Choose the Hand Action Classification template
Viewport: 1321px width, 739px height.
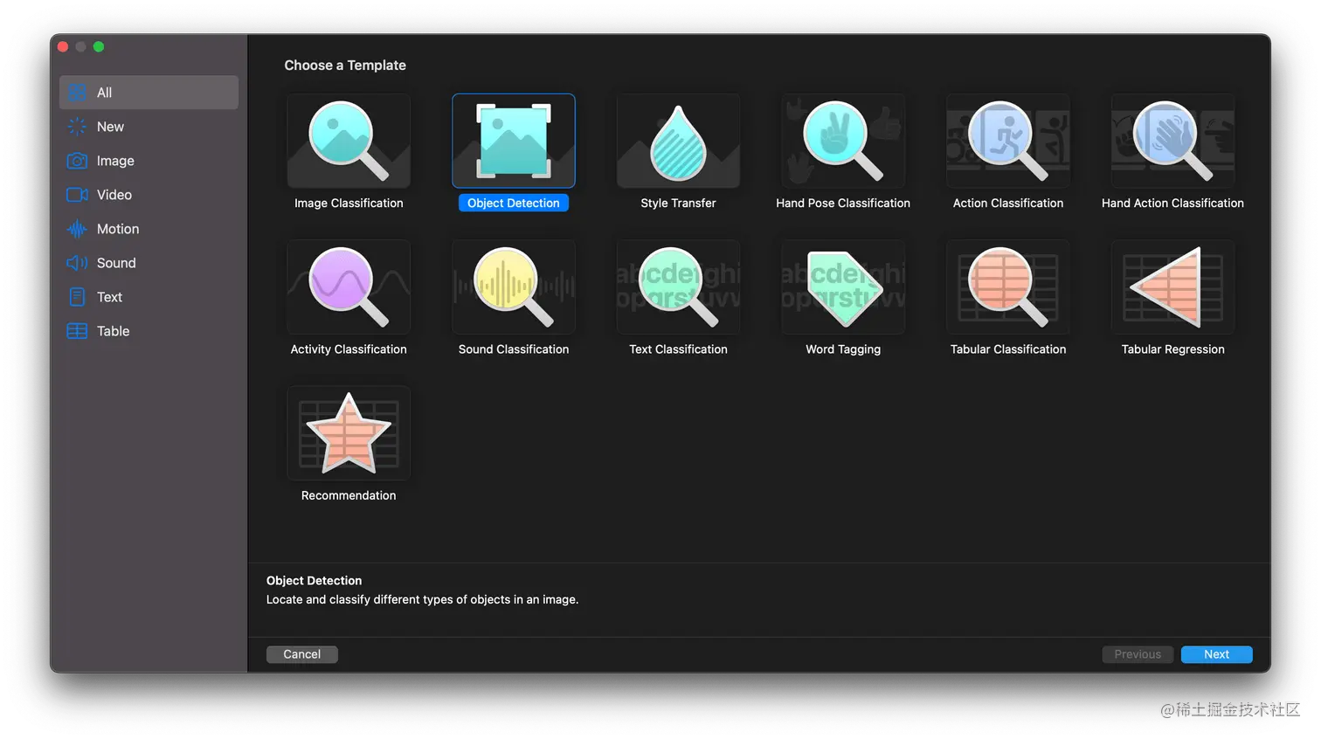[1172, 141]
